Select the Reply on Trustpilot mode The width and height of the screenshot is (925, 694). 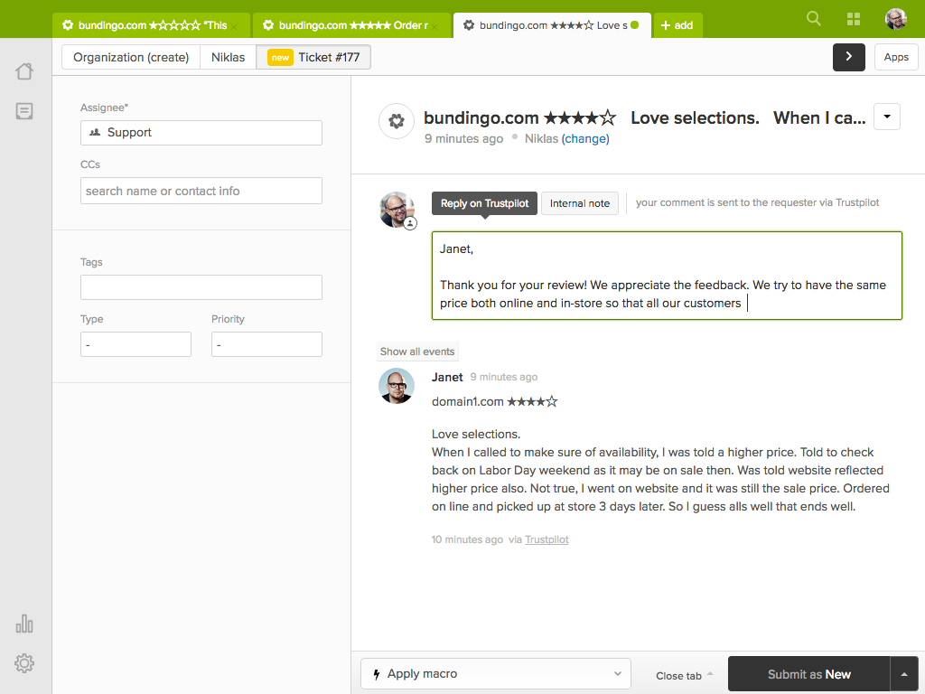484,203
